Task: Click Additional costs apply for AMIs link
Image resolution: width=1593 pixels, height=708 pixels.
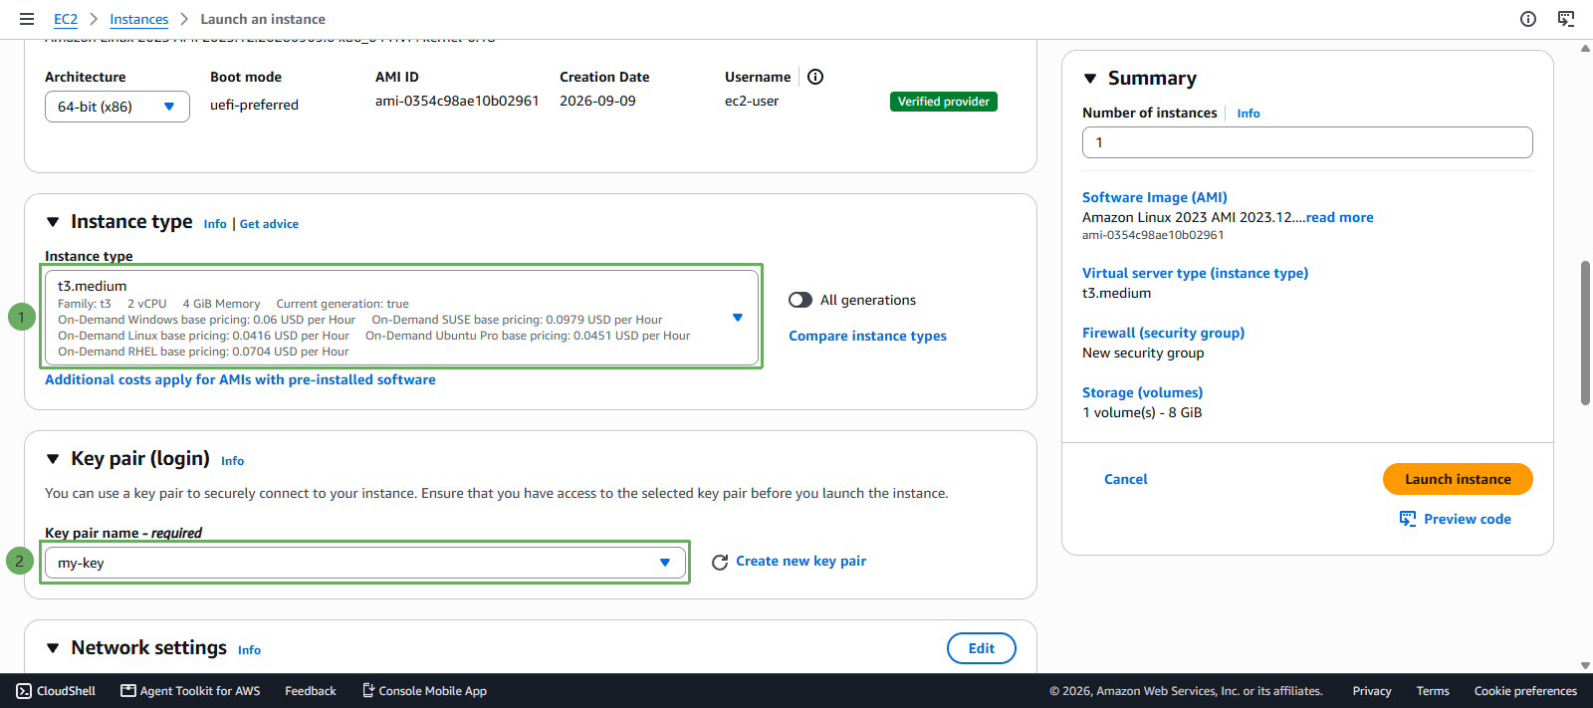Action: (240, 379)
